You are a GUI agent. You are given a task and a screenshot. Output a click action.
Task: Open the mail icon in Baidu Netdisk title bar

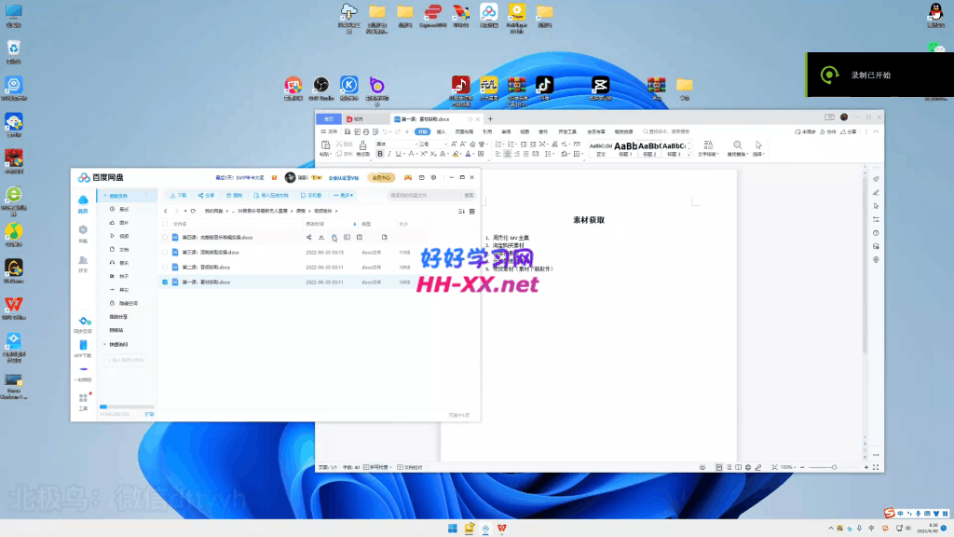[422, 178]
